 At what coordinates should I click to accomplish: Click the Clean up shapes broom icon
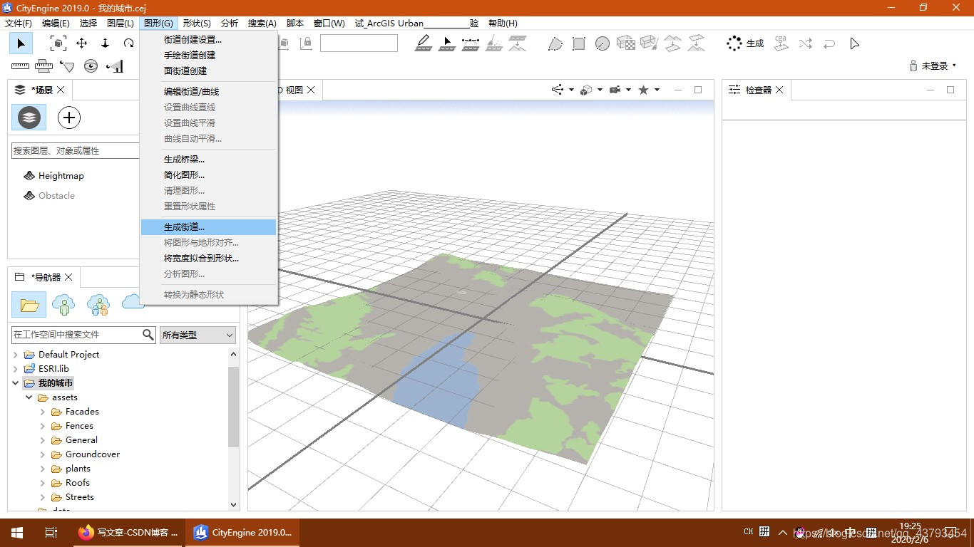click(x=649, y=43)
